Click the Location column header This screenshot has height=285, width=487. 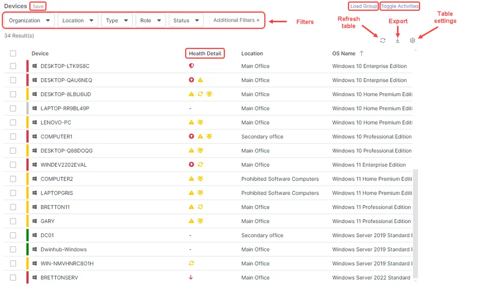click(x=252, y=54)
